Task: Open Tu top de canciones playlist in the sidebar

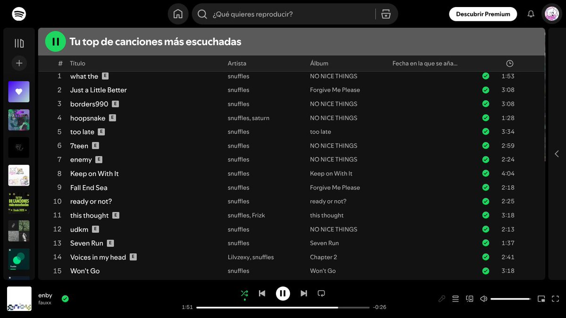Action: coord(19,203)
